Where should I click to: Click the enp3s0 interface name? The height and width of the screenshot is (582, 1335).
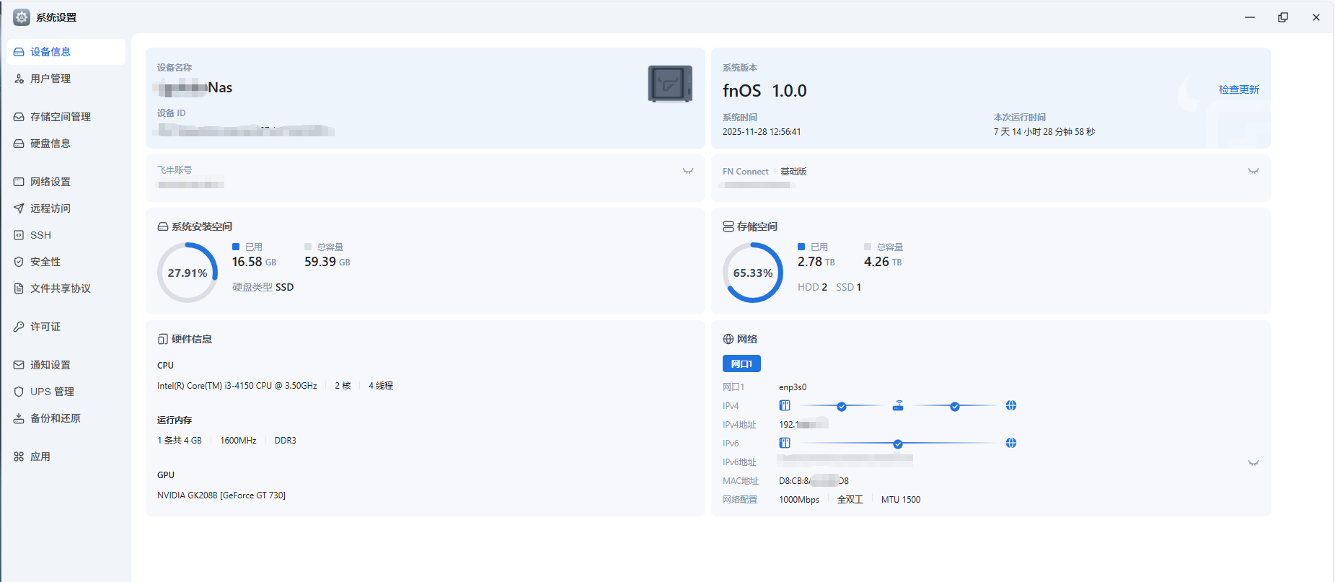(793, 387)
